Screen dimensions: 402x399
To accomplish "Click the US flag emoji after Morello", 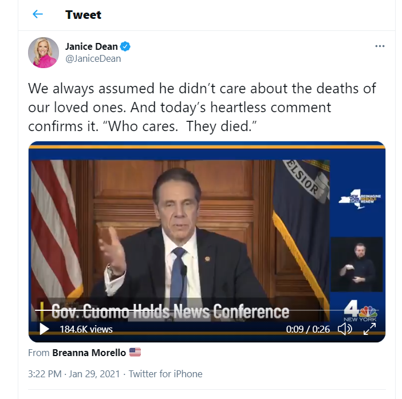I will point(135,353).
